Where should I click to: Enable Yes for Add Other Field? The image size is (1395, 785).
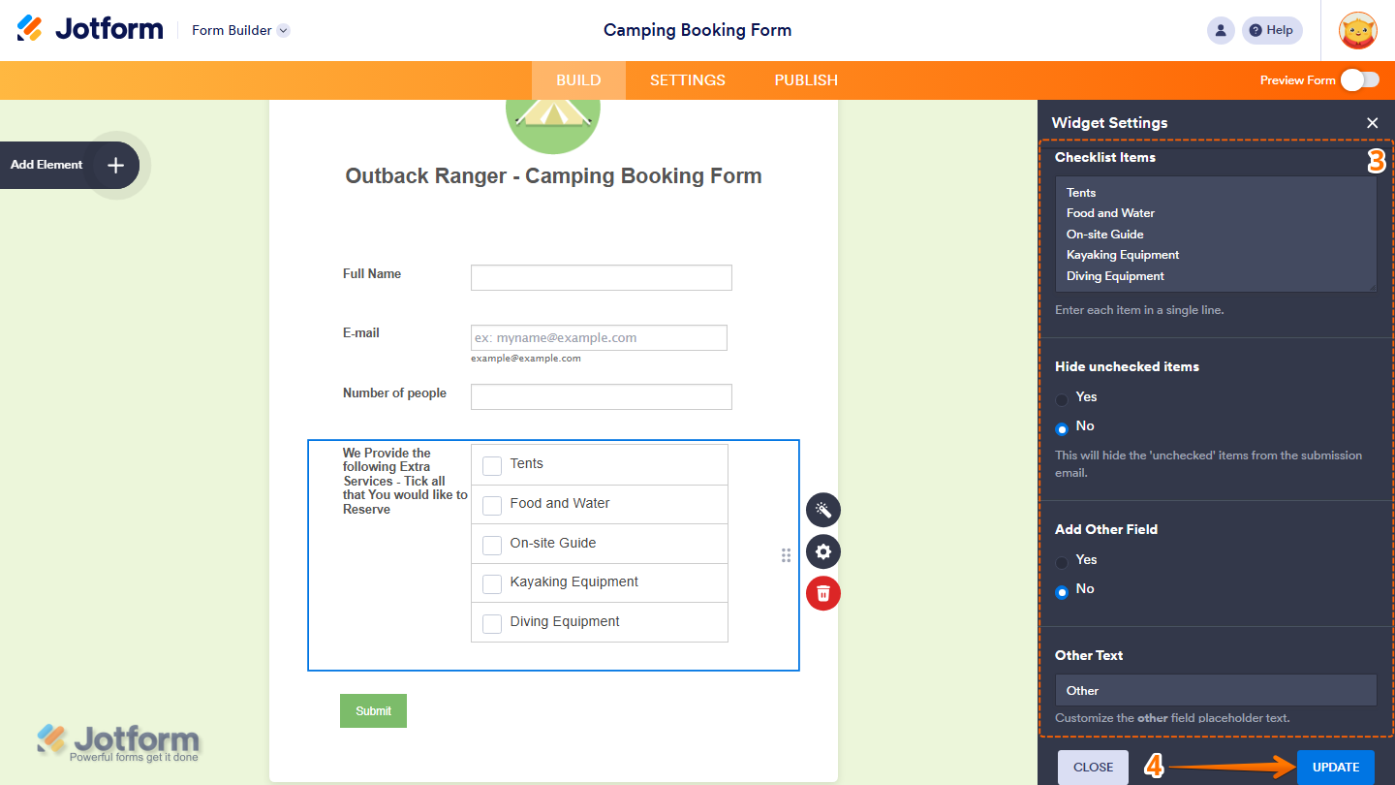[x=1062, y=560]
